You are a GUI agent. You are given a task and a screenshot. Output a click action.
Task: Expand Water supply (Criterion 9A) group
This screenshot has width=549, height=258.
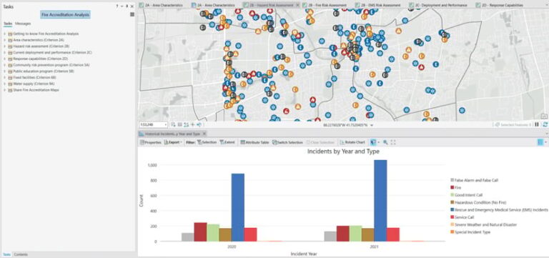coord(5,84)
